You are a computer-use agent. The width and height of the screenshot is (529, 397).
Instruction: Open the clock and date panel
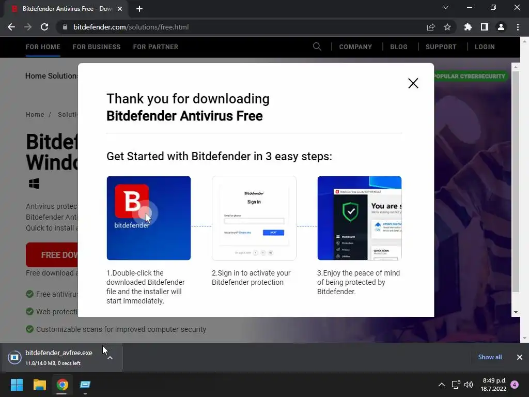coord(493,385)
